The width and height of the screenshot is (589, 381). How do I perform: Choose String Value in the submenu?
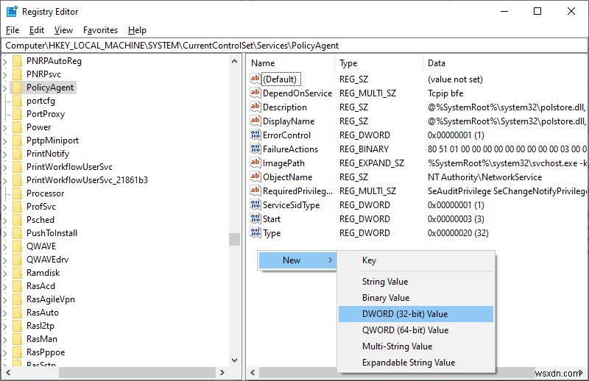(416, 282)
